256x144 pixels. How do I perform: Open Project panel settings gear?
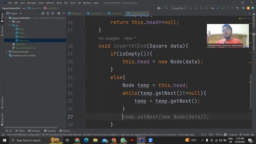59,13
